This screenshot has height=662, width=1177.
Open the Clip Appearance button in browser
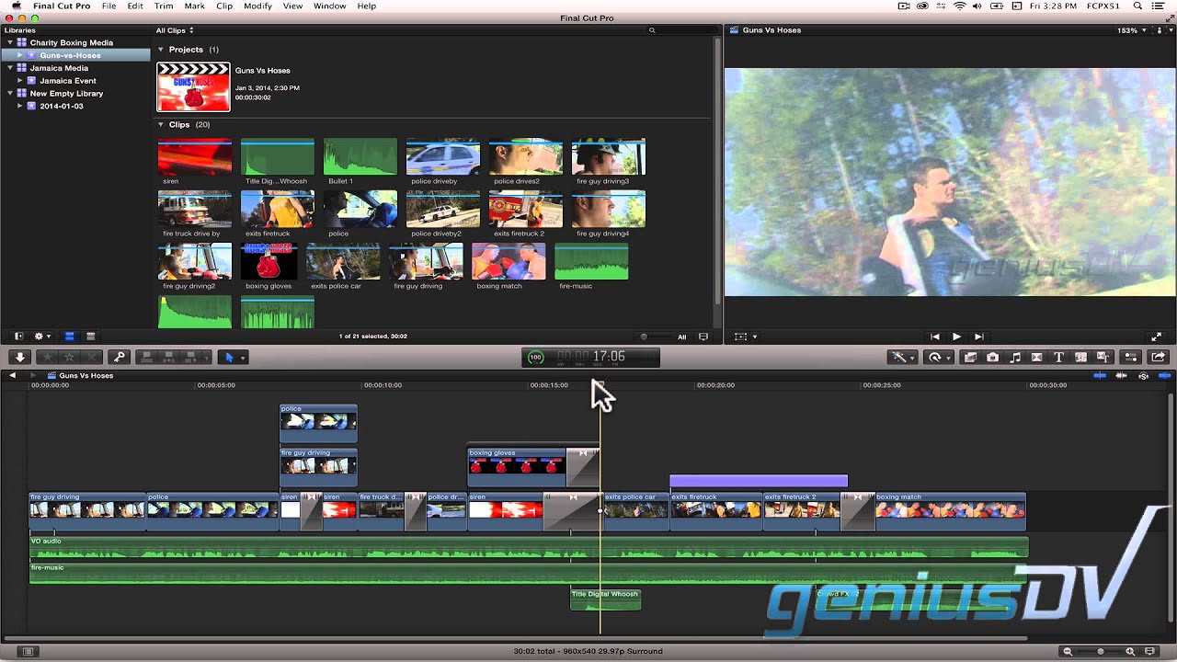[x=703, y=337]
